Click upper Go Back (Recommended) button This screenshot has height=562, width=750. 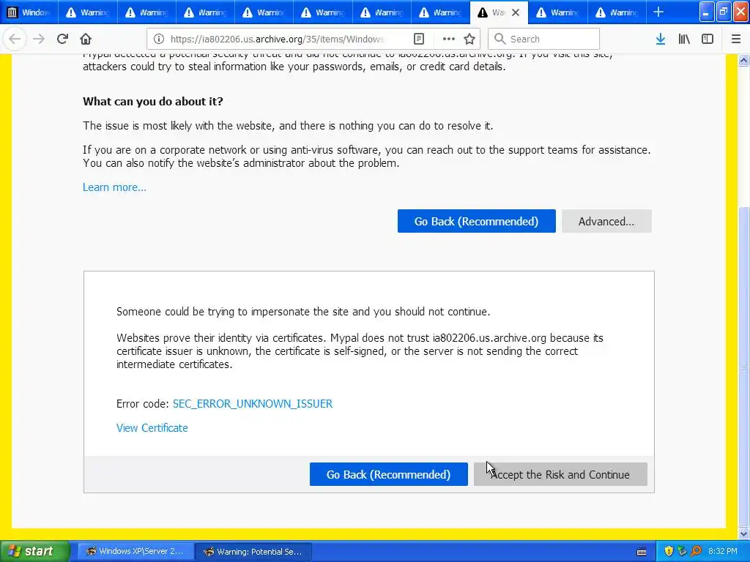coord(476,221)
